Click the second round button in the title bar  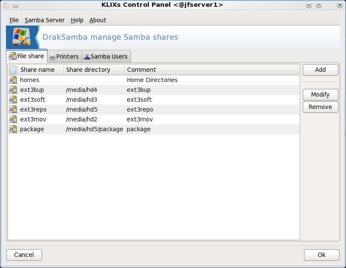(x=15, y=5)
